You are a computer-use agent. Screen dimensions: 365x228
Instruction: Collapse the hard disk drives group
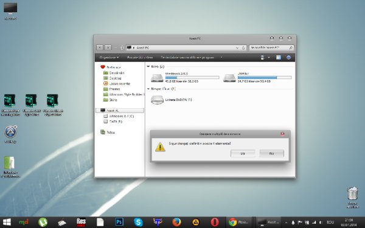tap(148, 67)
